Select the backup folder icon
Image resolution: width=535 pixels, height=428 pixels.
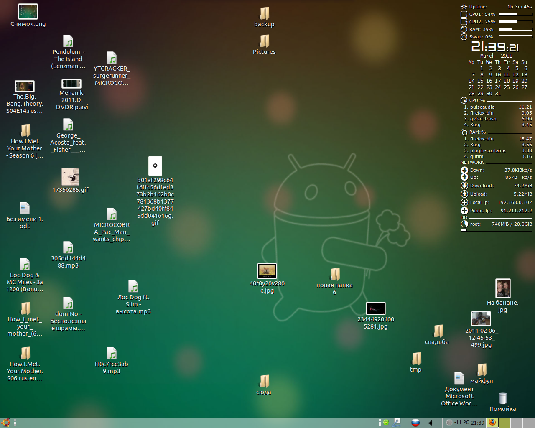coord(264,17)
